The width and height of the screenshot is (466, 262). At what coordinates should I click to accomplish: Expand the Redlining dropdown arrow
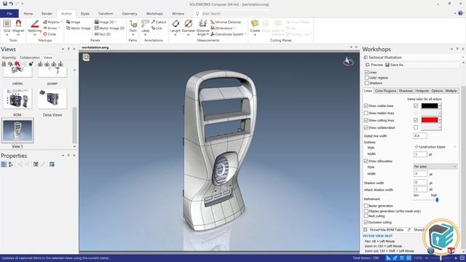[35, 35]
